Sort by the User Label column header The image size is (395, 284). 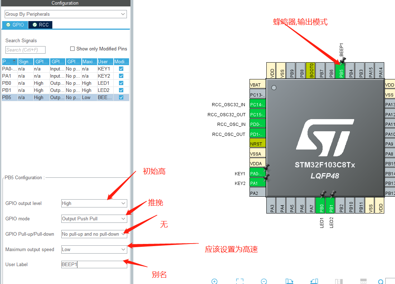105,62
